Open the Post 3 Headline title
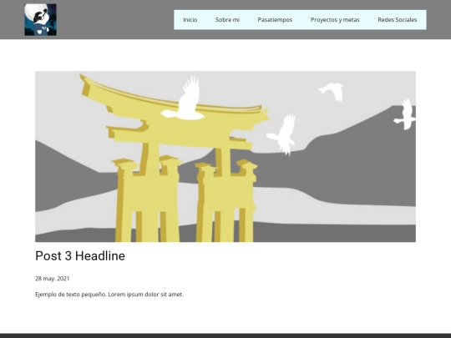 coord(80,256)
